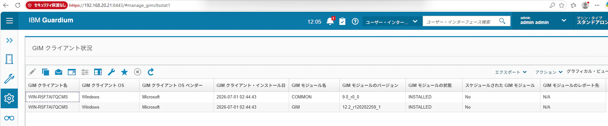The height and width of the screenshot is (126, 608).
Task: Click the open-in-window toolbar icon
Action: (x=72, y=72)
